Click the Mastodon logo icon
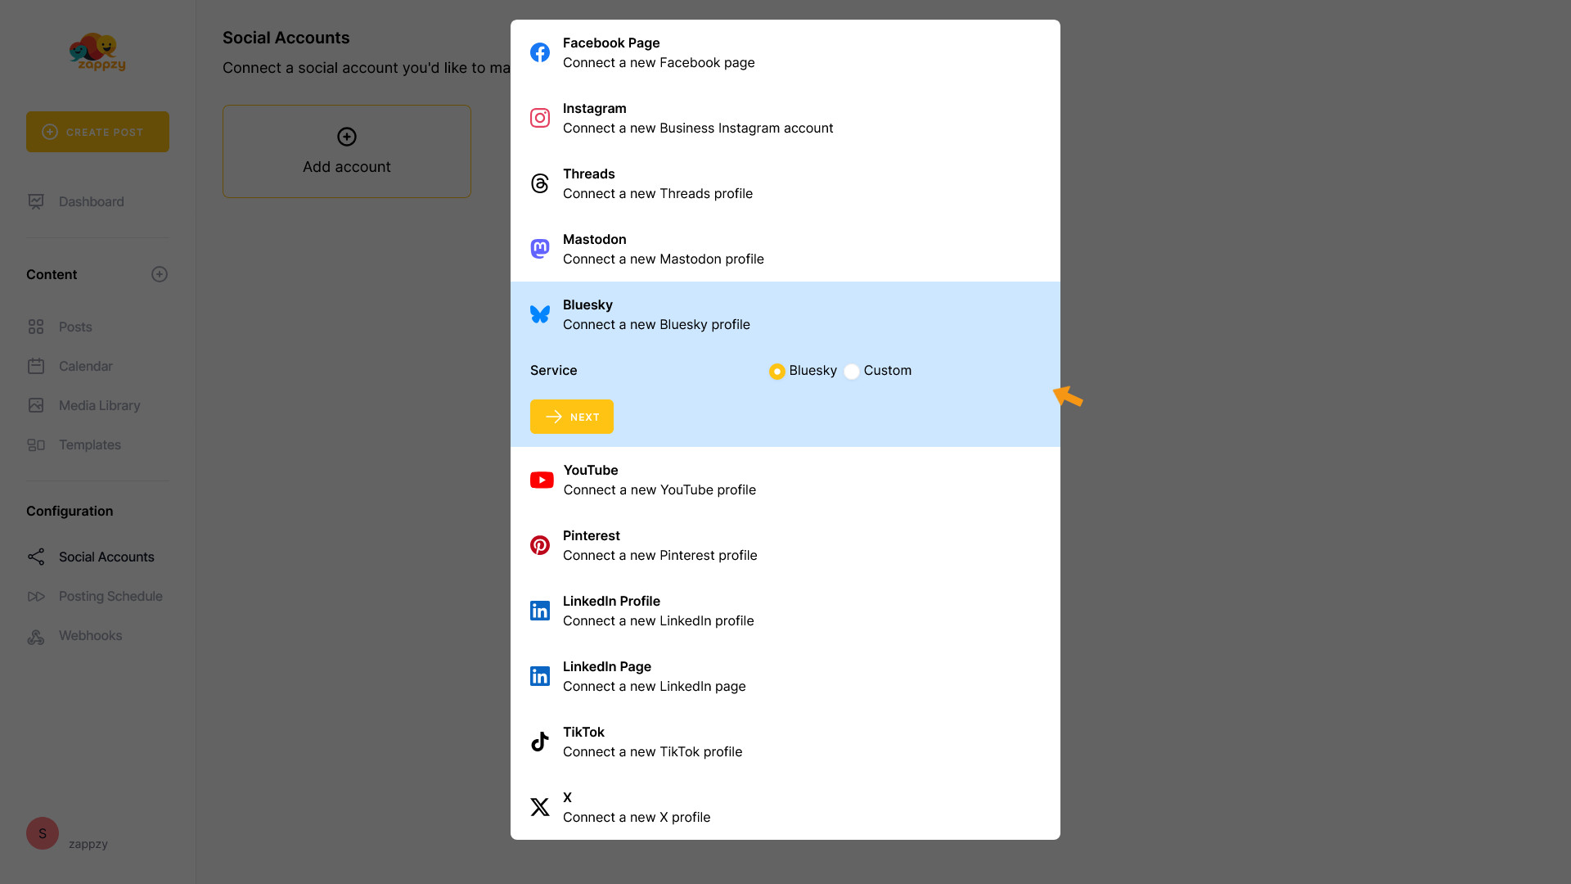 click(x=540, y=249)
